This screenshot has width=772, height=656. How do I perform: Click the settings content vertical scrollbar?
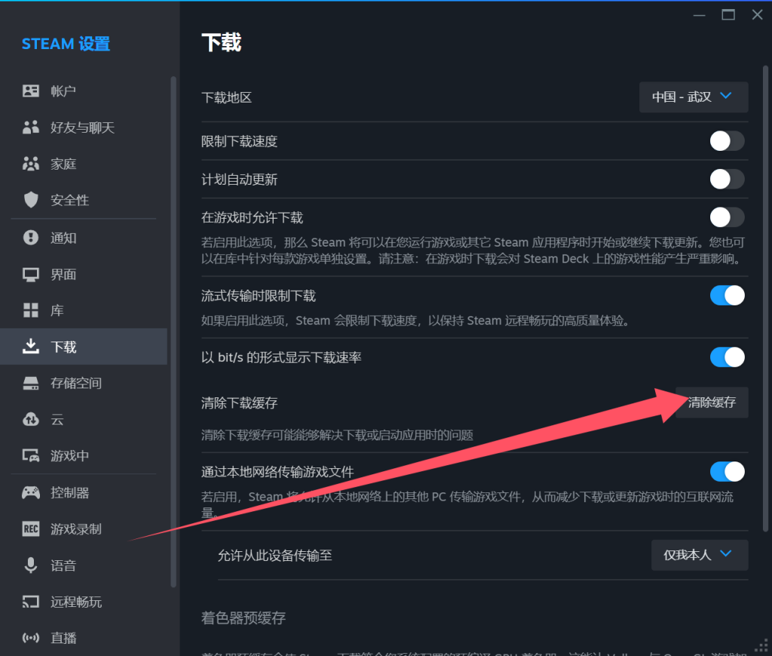click(765, 298)
